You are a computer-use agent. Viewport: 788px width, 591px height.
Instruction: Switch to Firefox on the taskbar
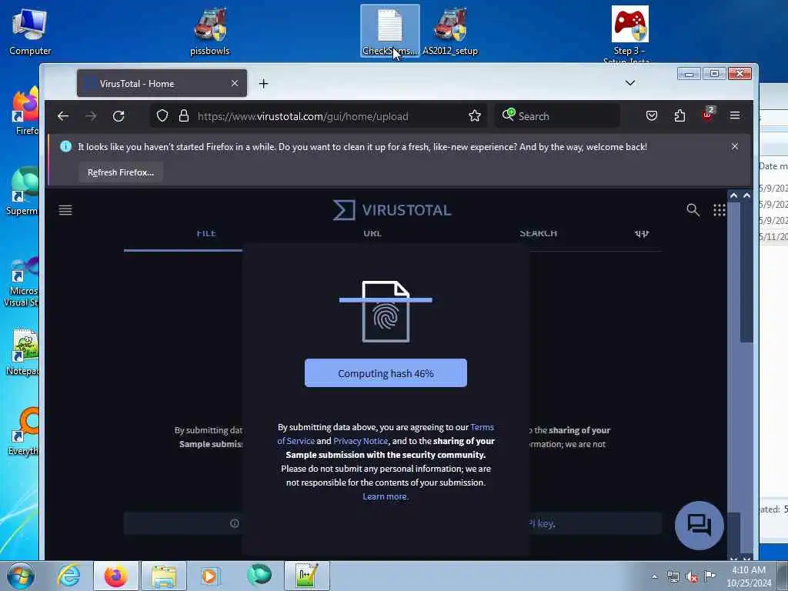(x=115, y=576)
